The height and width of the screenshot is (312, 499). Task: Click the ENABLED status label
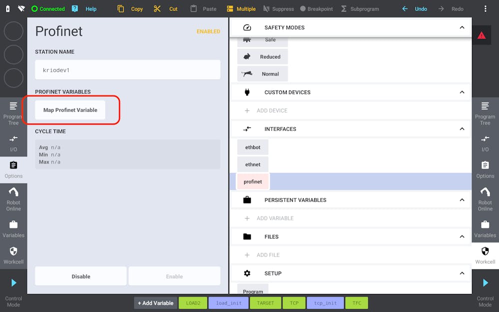[x=208, y=31]
